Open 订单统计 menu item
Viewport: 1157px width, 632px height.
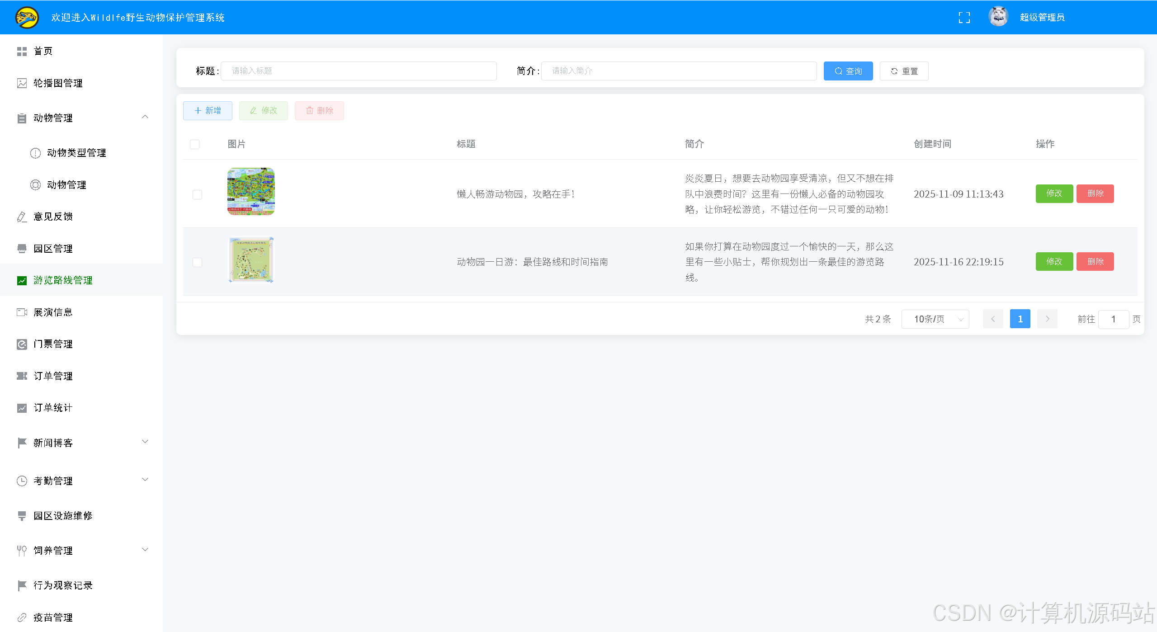pos(81,408)
